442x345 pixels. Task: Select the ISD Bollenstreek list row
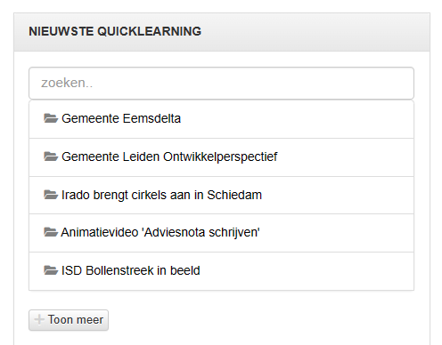coord(221,271)
